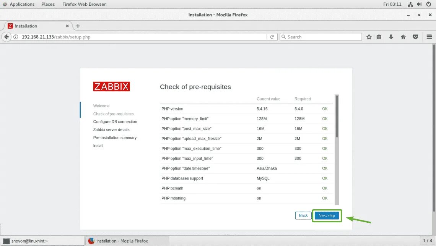Click PHP option "post_max_size" label
436x246 pixels.
point(186,129)
